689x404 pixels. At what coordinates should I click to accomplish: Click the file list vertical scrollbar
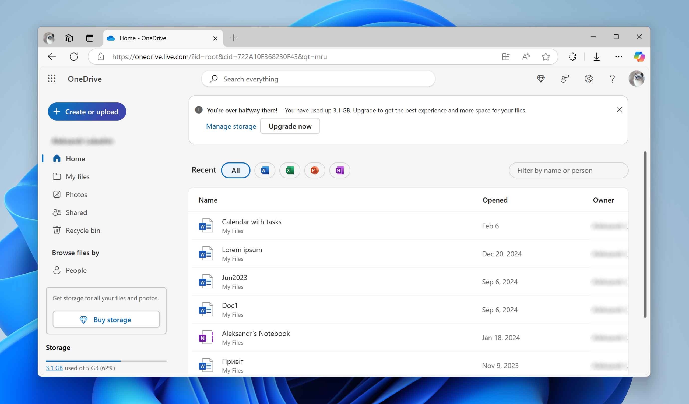645,234
